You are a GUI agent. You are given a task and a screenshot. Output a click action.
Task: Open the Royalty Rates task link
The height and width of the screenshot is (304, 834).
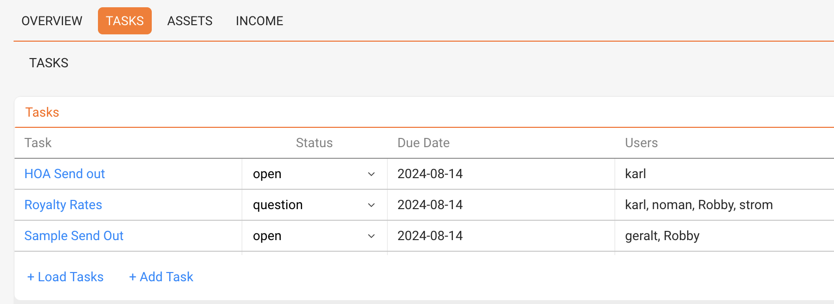[63, 205]
